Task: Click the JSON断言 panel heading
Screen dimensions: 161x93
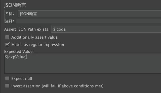Action: pyautogui.click(x=15, y=5)
